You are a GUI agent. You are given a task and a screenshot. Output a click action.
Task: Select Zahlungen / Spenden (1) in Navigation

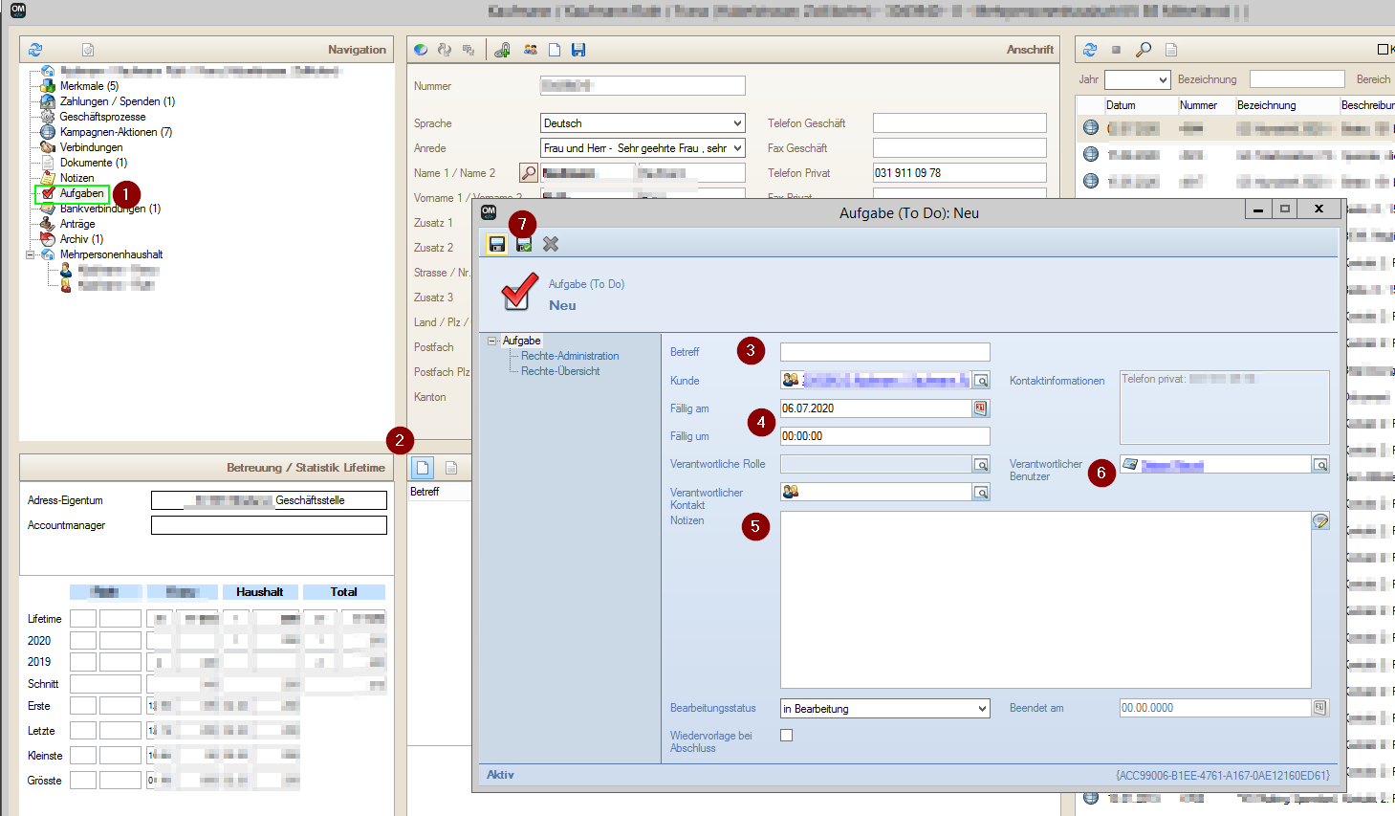point(118,101)
